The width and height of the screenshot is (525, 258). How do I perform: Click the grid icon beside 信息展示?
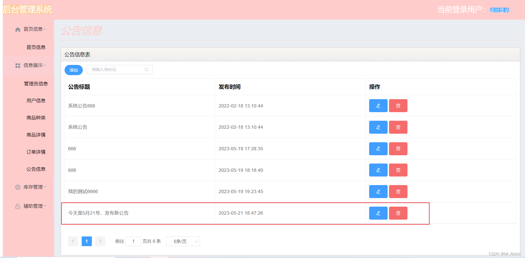18,65
